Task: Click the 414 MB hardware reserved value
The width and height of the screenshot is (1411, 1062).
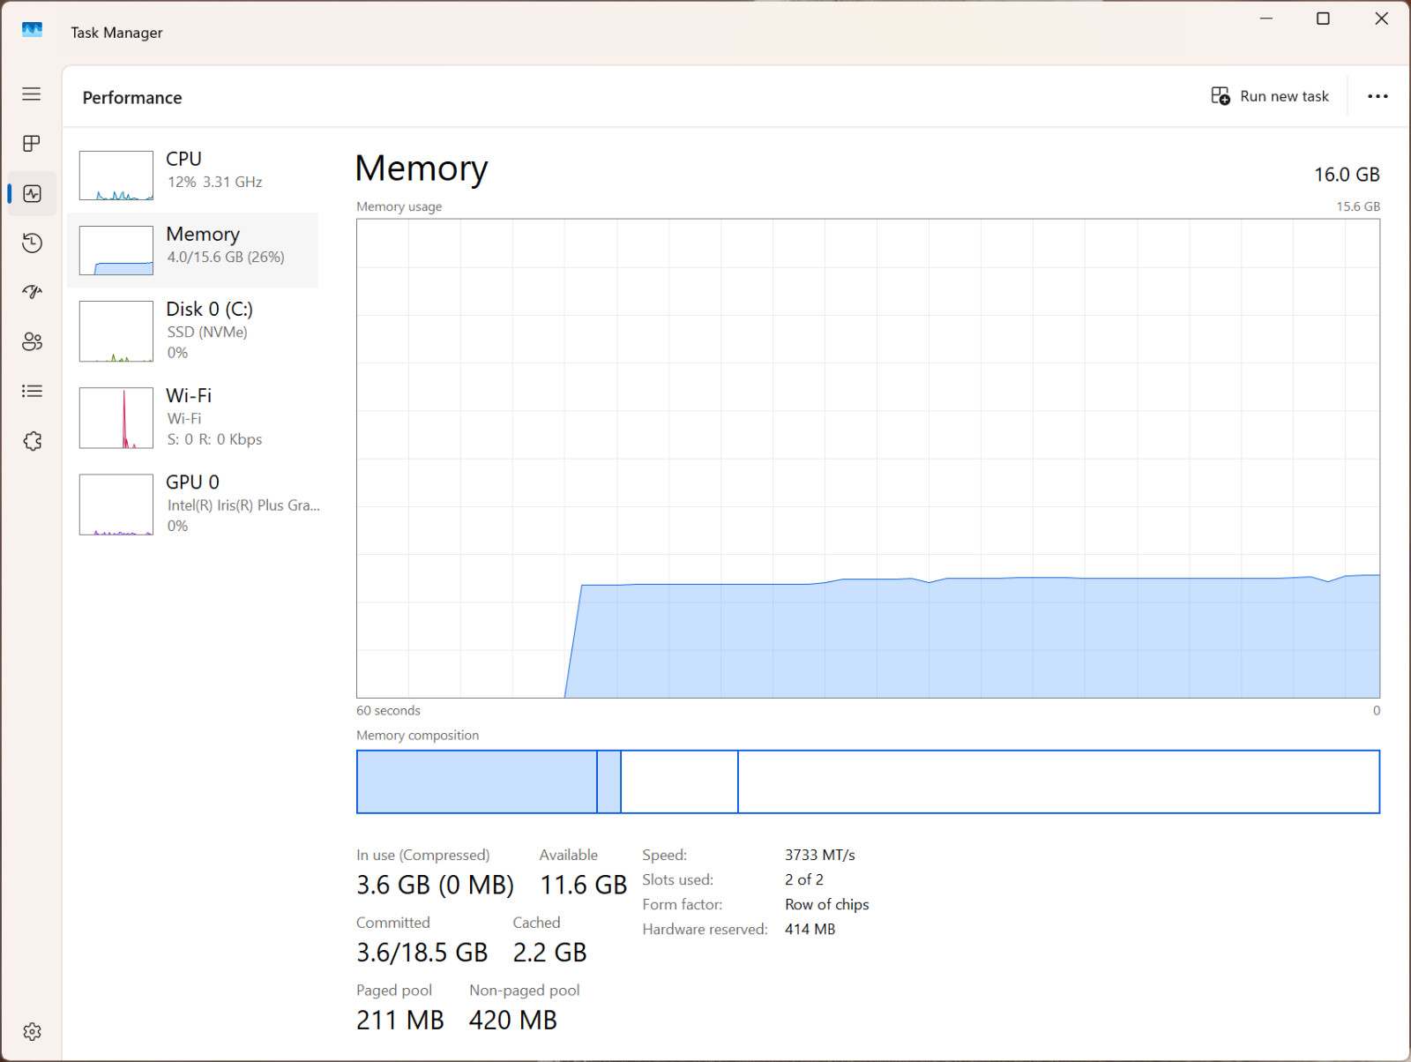Action: click(810, 929)
